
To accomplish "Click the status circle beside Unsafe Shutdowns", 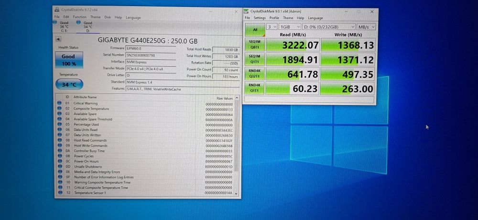I will point(59,167).
